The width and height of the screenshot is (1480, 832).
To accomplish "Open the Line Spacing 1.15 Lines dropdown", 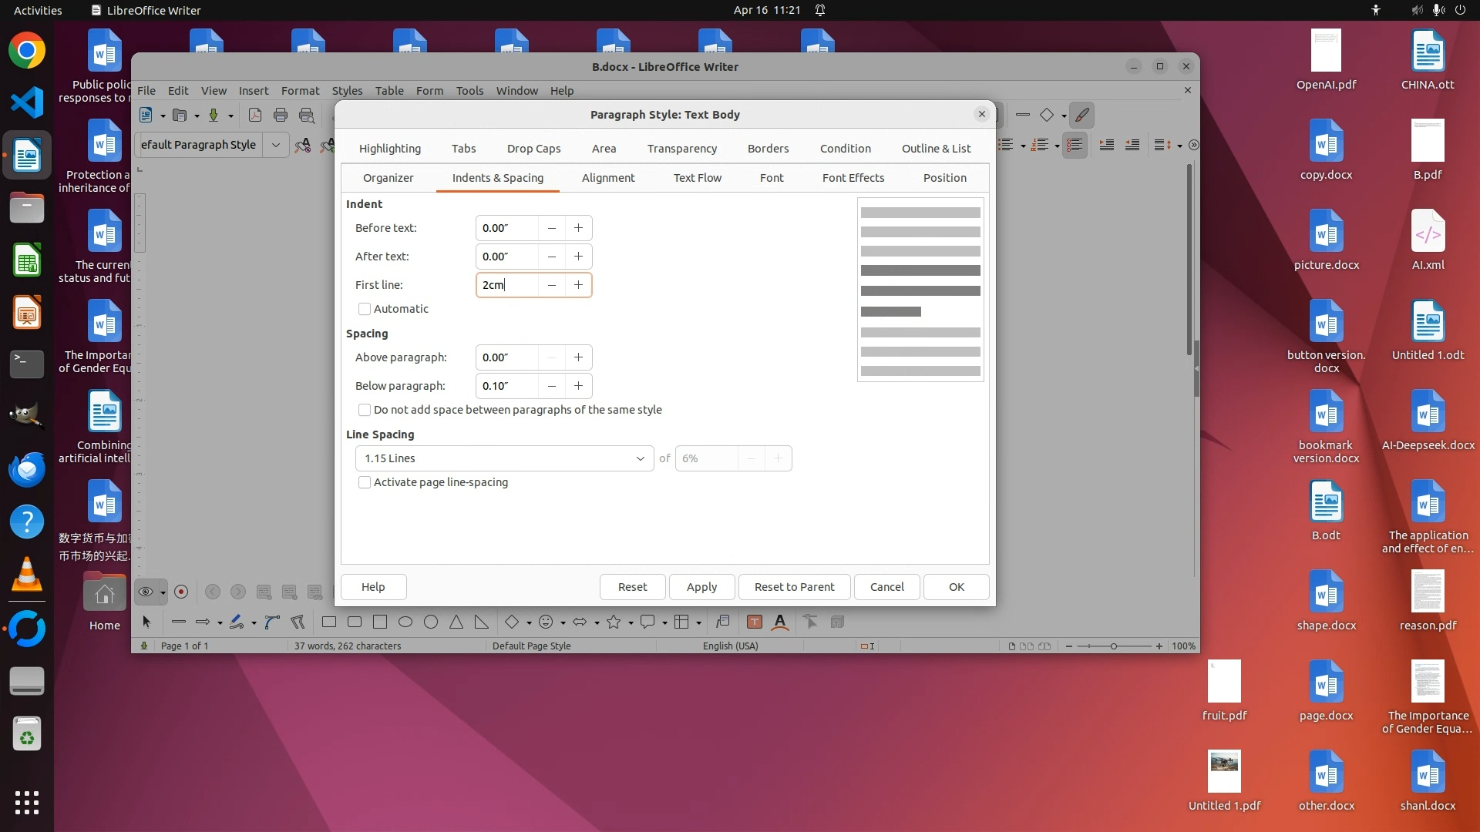I will click(504, 458).
